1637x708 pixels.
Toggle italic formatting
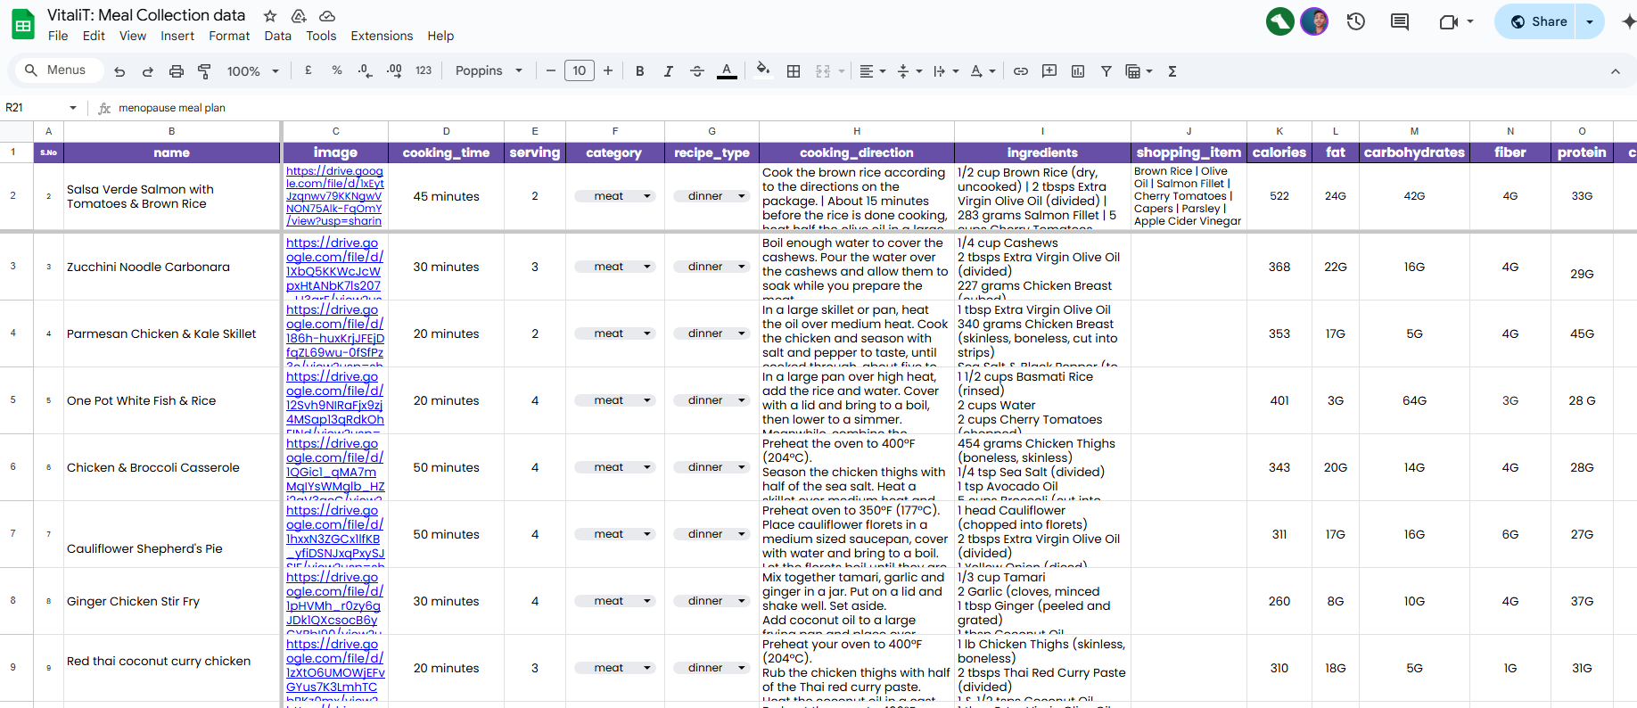click(x=668, y=71)
